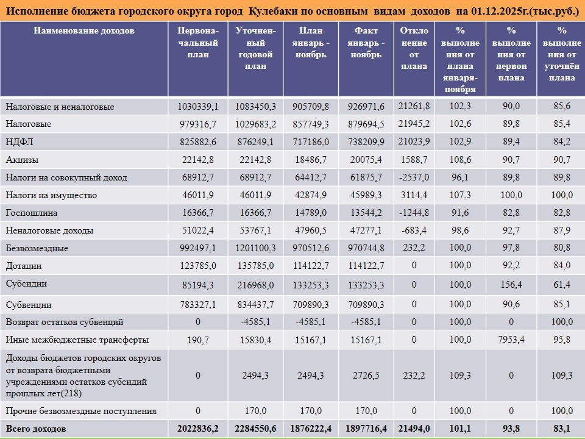Screen dimensions: 585x439
Task: Select the total fact value 1897716,4
Action: click(x=366, y=429)
